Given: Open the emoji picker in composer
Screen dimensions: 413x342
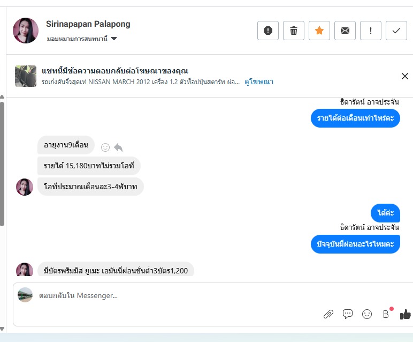Looking at the screenshot, I should coord(367,314).
